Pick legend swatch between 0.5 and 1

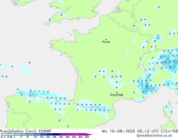pos(11,134)
